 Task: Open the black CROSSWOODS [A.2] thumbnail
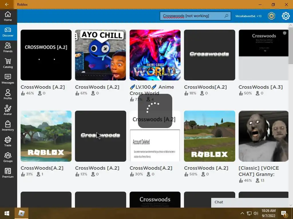(x=46, y=55)
